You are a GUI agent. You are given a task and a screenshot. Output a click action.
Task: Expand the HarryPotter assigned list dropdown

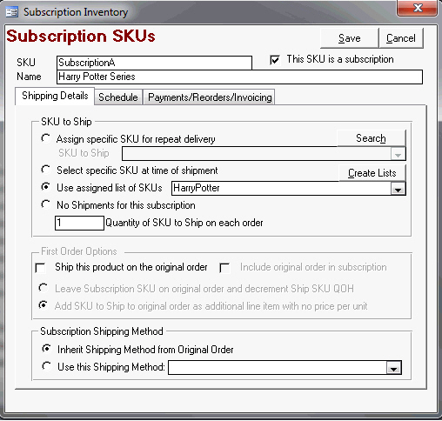[398, 190]
